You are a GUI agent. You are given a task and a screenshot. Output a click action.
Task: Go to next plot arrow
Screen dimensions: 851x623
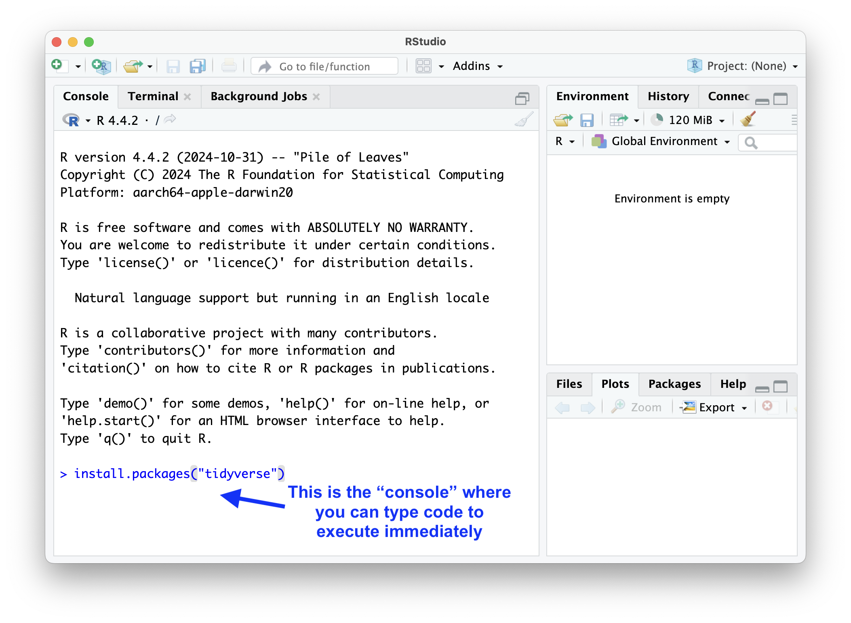click(588, 408)
